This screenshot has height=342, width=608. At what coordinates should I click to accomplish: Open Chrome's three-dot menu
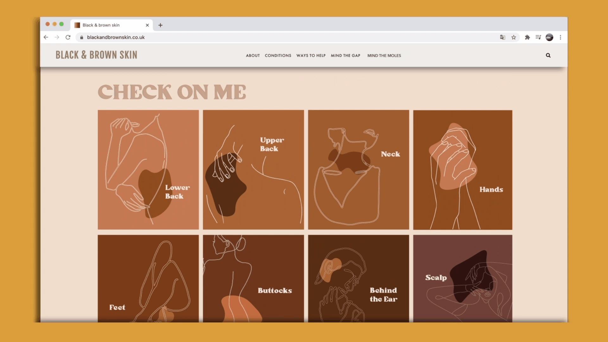click(560, 37)
